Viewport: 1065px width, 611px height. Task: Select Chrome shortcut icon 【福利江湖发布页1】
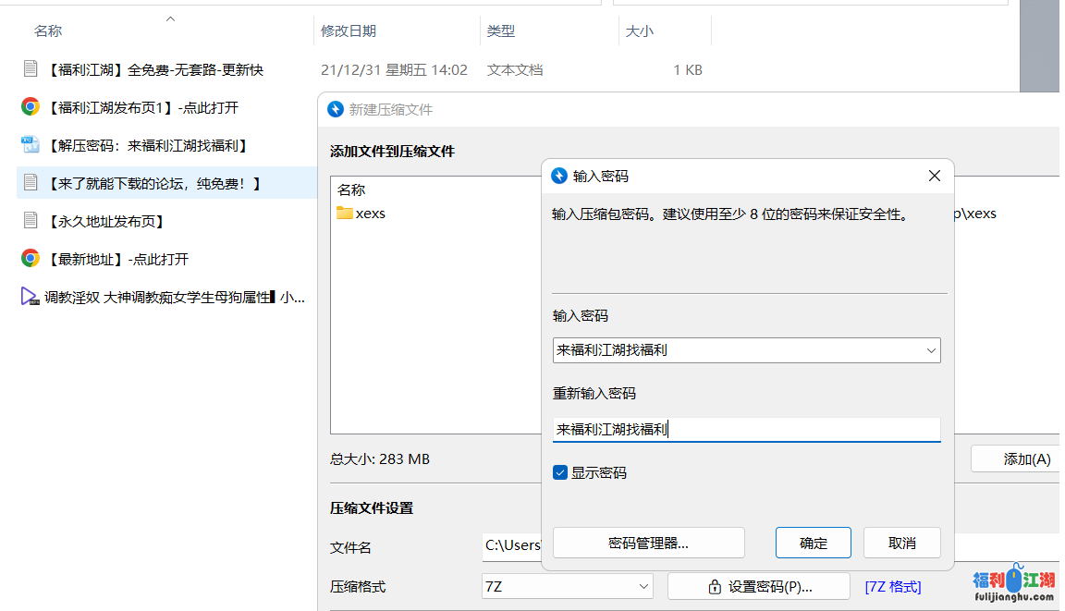pyautogui.click(x=31, y=107)
